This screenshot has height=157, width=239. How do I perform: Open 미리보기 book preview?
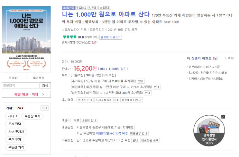(38, 78)
